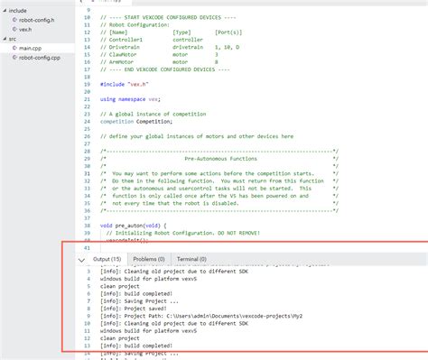Collapse the src folder in file tree
The width and height of the screenshot is (428, 360).
(5, 39)
